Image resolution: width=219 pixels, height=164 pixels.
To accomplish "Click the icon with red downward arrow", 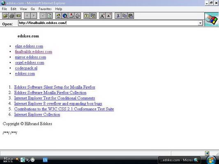I will [71, 16].
